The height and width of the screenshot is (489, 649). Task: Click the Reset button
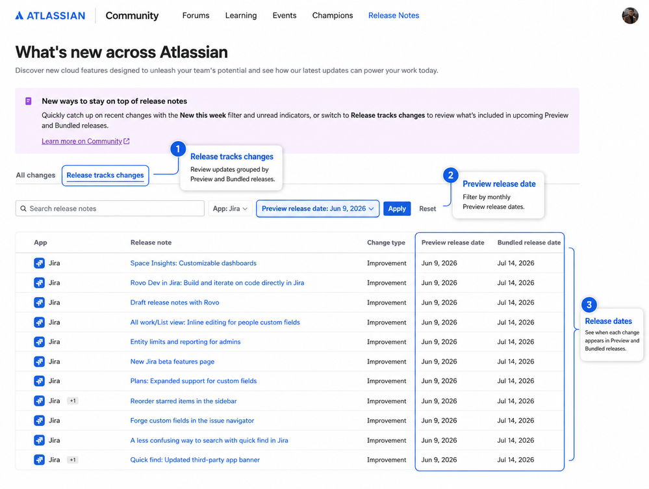tap(427, 209)
